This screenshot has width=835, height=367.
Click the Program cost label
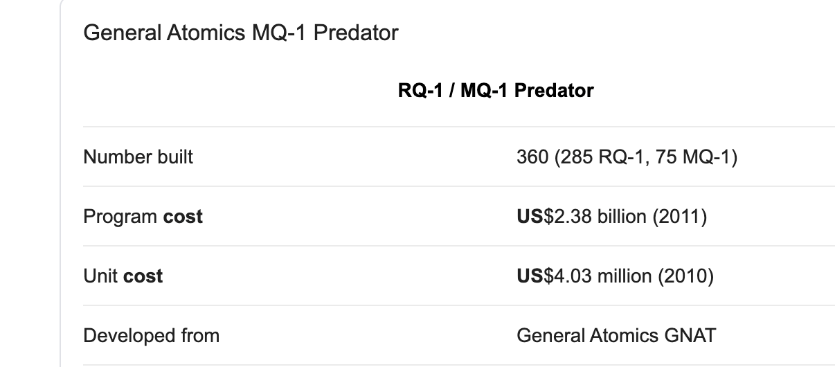point(143,217)
